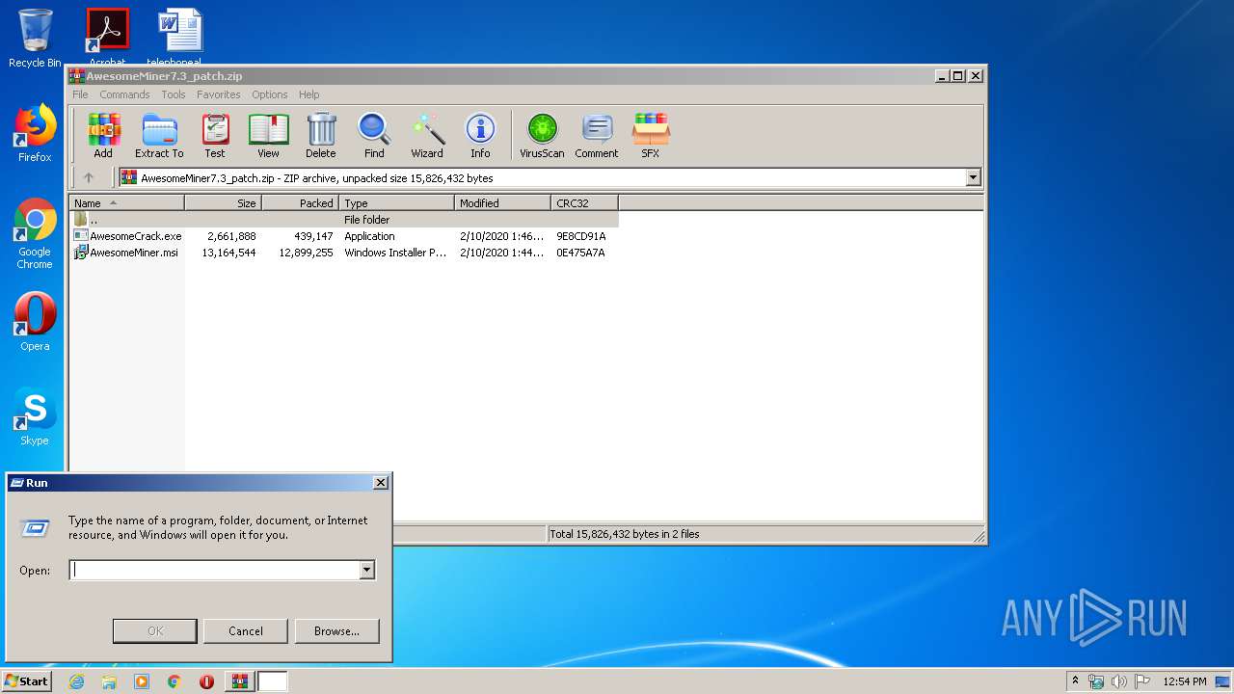Viewport: 1234px width, 694px height.
Task: Open the File menu
Action: (x=80, y=94)
